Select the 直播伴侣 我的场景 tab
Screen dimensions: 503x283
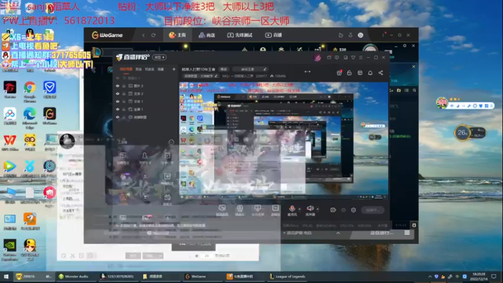[126, 69]
